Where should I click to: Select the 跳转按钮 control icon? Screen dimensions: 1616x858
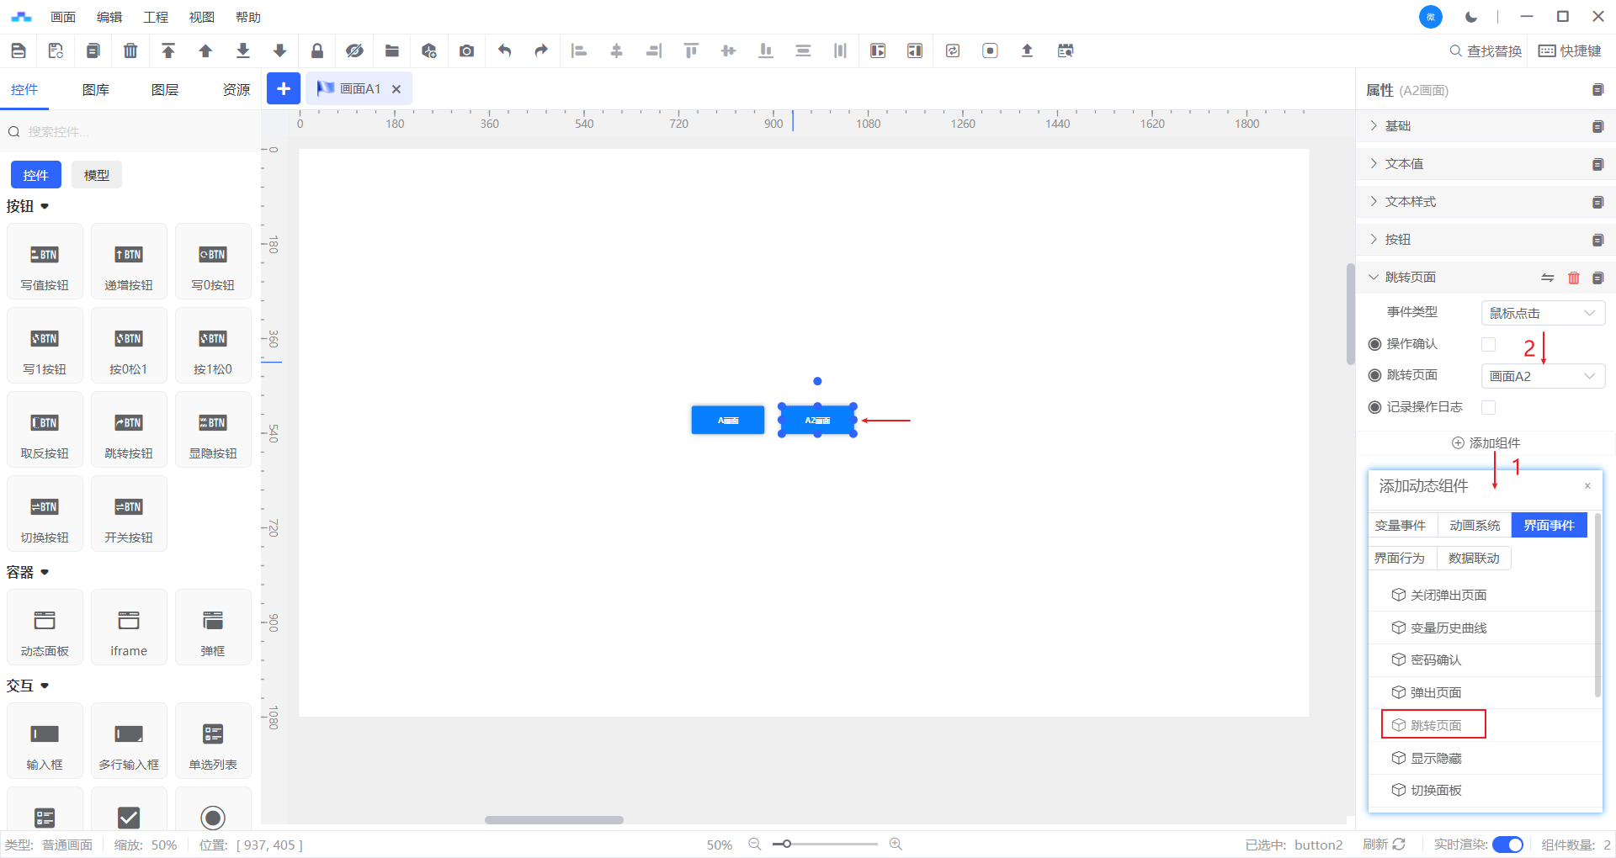(129, 430)
